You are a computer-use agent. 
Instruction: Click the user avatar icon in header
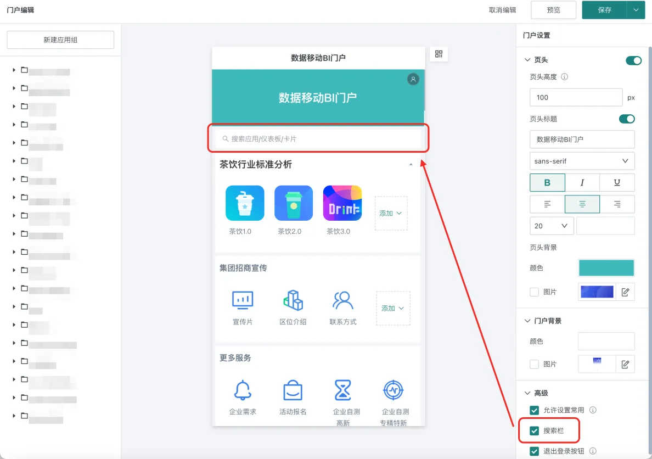(x=413, y=80)
